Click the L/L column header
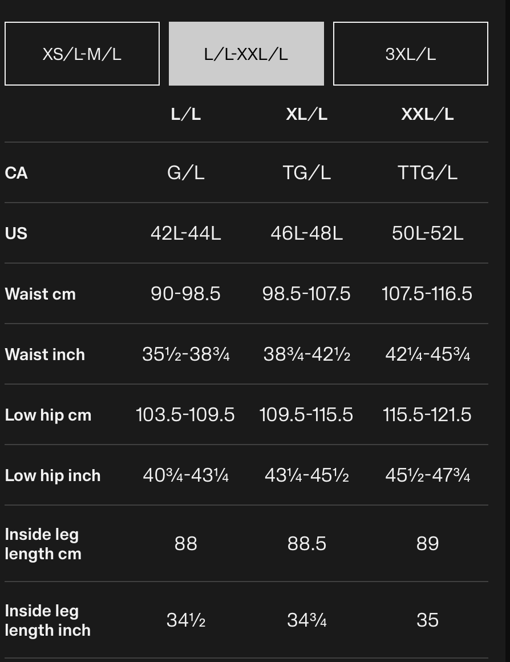The width and height of the screenshot is (510, 662). click(186, 114)
